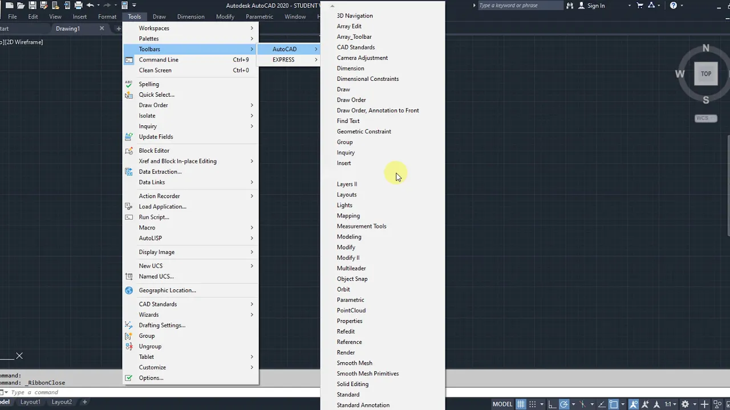Image resolution: width=730 pixels, height=410 pixels.
Task: Click the Undo arrow icon
Action: pos(90,5)
